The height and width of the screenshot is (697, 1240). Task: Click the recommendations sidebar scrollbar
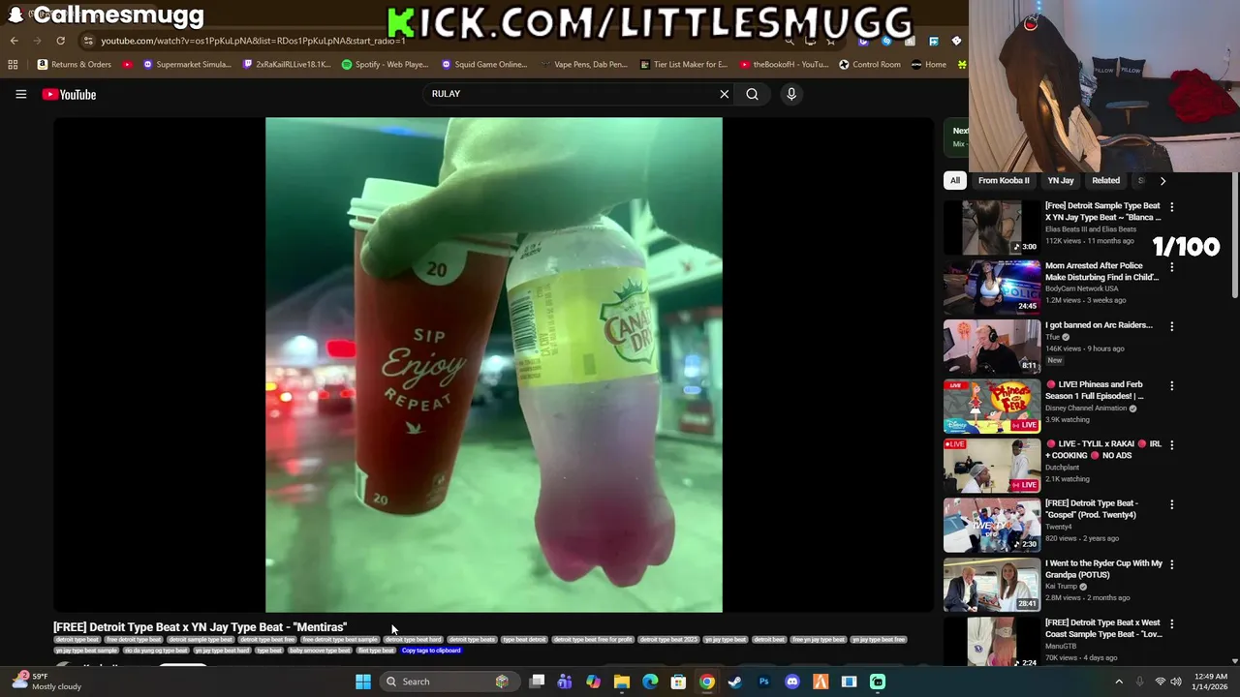pyautogui.click(x=1235, y=235)
